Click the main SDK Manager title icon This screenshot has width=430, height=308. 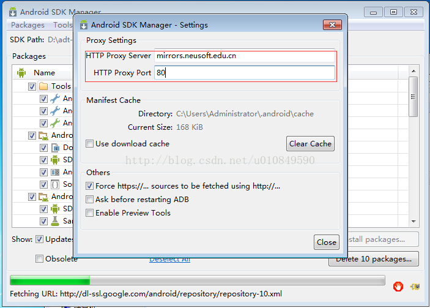click(x=13, y=12)
